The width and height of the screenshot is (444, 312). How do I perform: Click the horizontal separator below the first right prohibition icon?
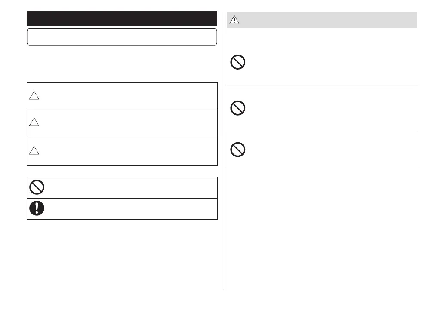point(322,85)
